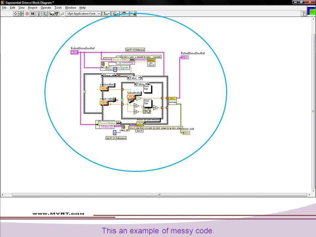Open the Distribute Objects dropdown
The height and width of the screenshot is (237, 316).
(116, 14)
